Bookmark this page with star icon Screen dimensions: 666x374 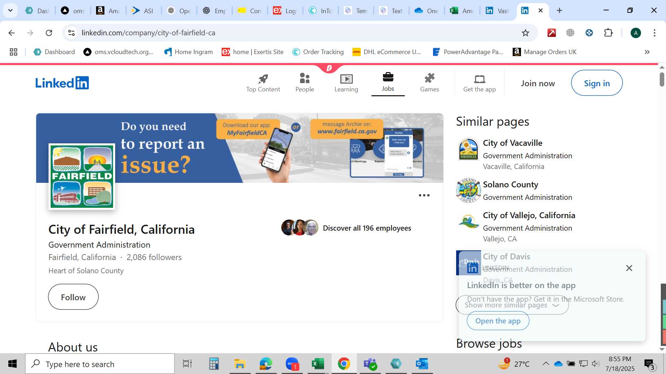point(526,33)
